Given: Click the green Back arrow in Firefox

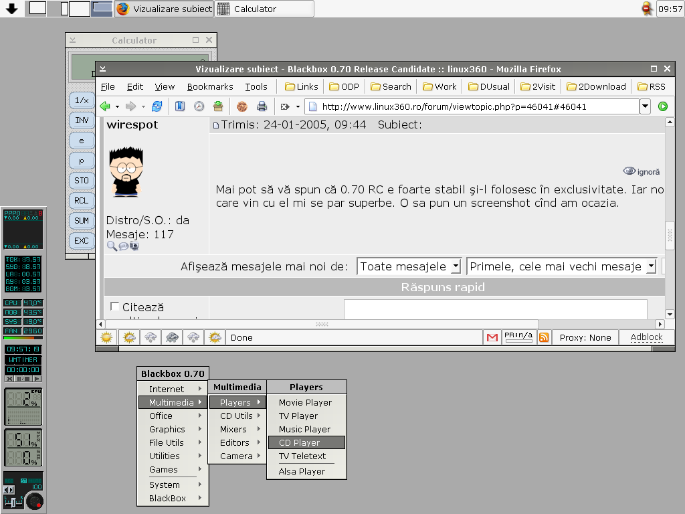Looking at the screenshot, I should tap(105, 106).
